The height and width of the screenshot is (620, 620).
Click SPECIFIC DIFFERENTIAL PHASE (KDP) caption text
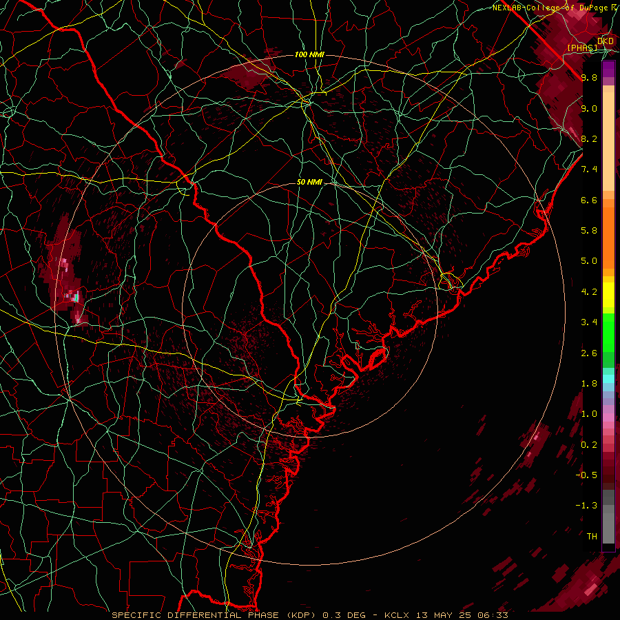pyautogui.click(x=215, y=615)
